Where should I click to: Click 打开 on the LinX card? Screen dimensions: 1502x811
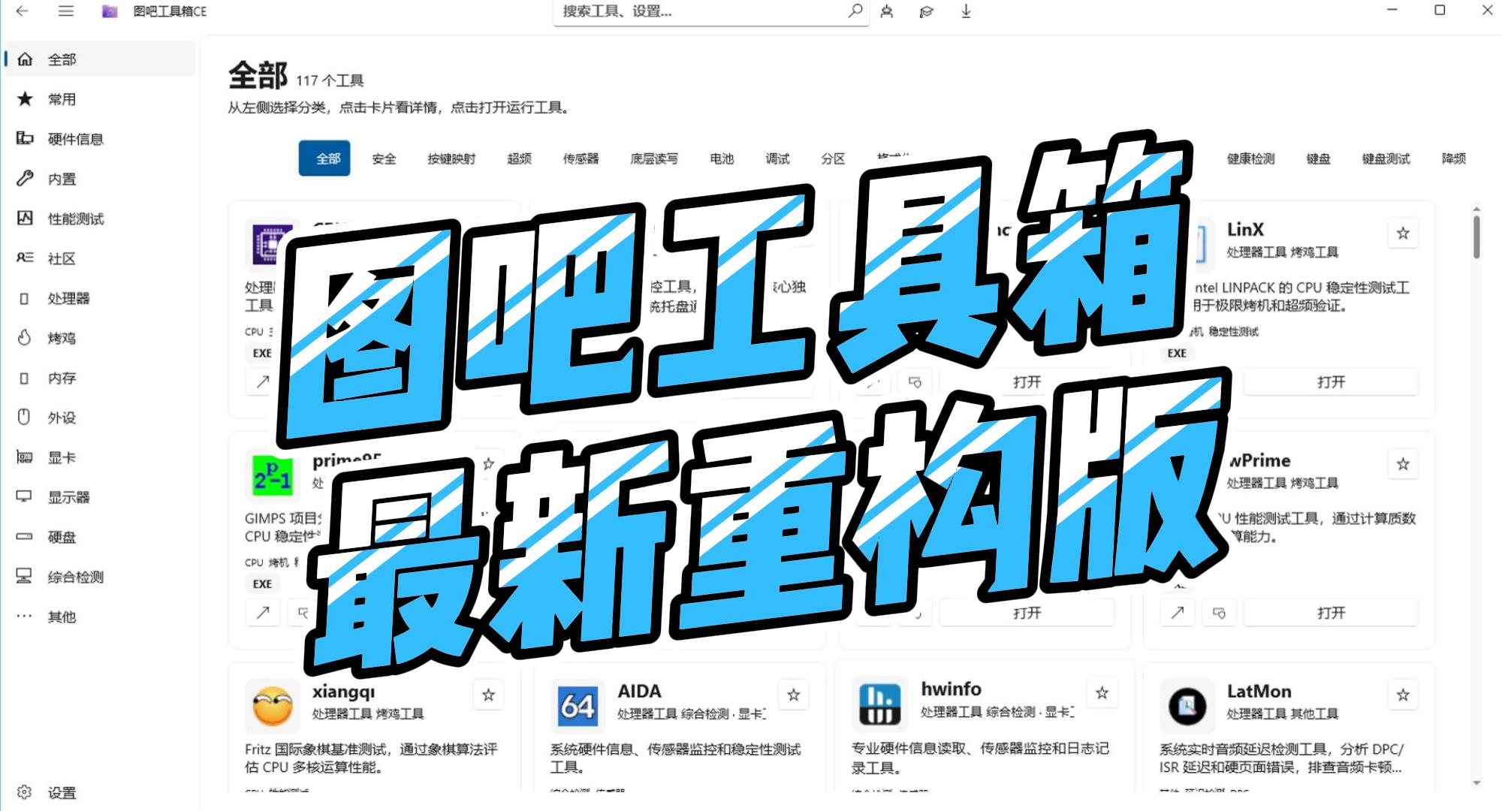pyautogui.click(x=1331, y=382)
